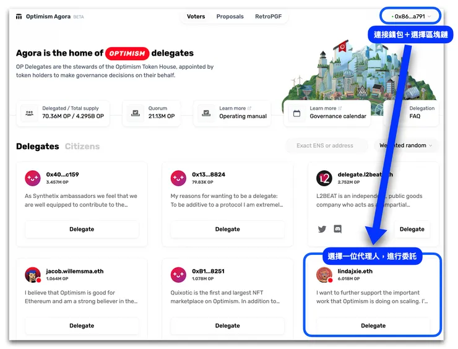Open L2BEAT's Twitter icon

(322, 229)
